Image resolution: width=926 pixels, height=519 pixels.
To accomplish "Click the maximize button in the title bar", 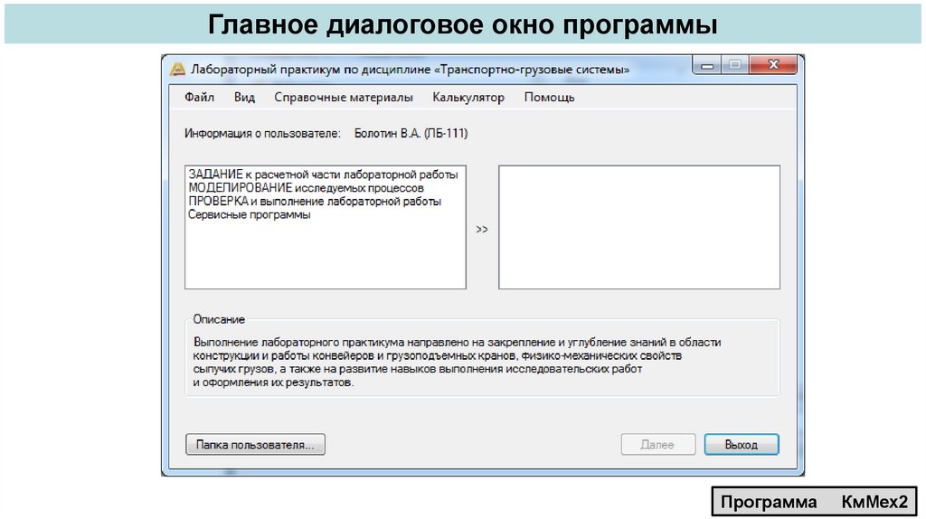I will coord(735,65).
